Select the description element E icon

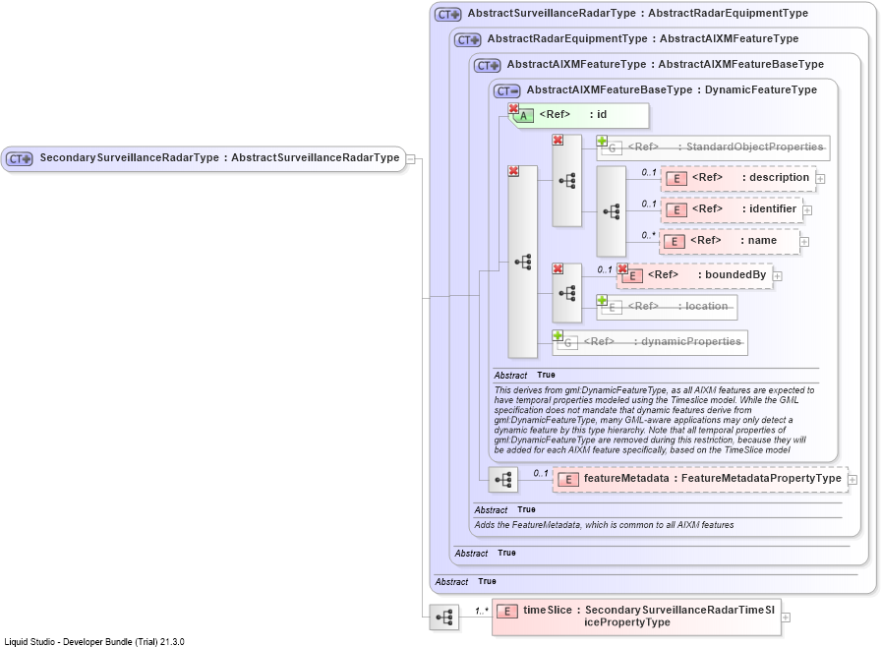676,179
